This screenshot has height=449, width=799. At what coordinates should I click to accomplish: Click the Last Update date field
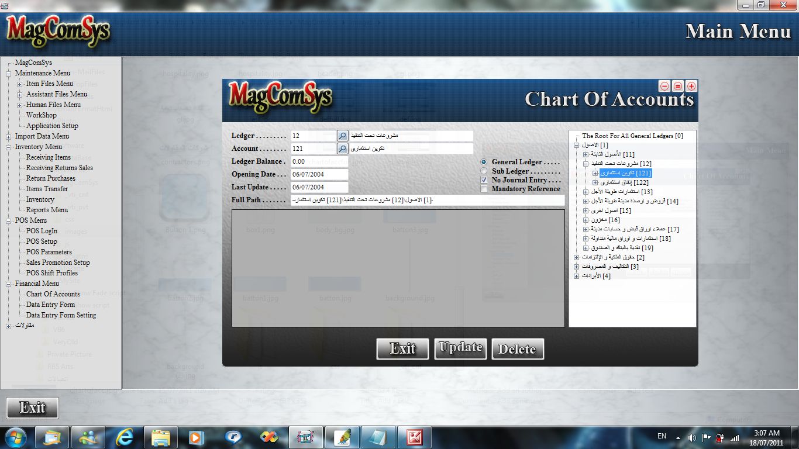coord(319,187)
